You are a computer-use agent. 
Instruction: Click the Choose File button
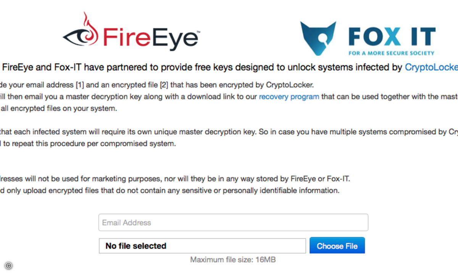(x=337, y=245)
